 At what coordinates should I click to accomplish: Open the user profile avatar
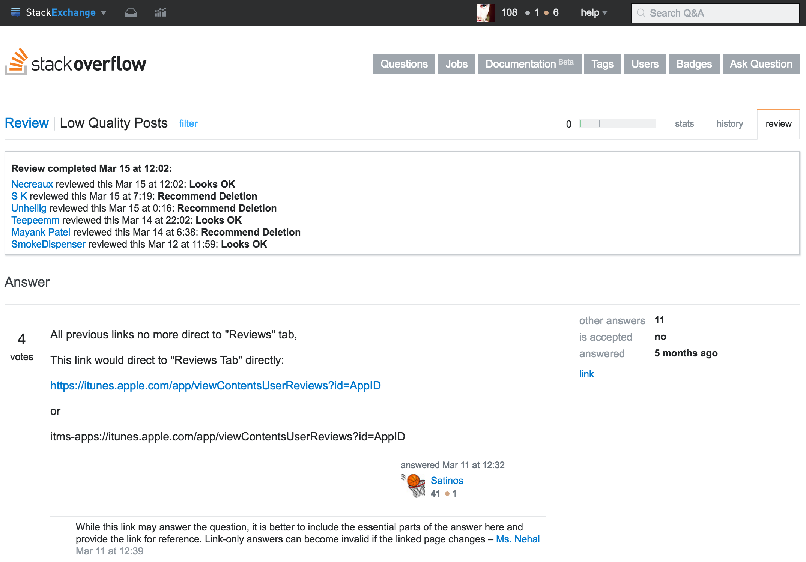click(486, 13)
